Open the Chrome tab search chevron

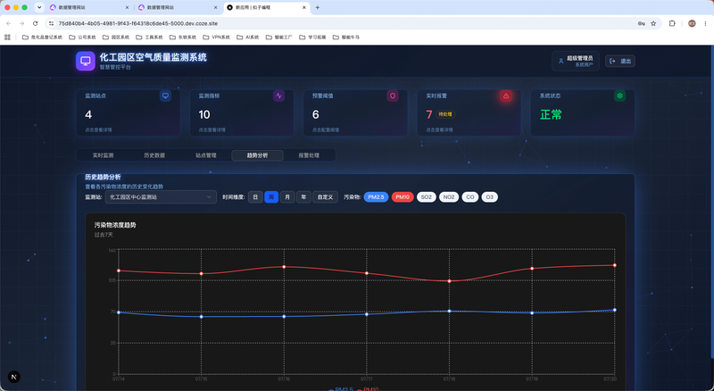(x=39, y=7)
